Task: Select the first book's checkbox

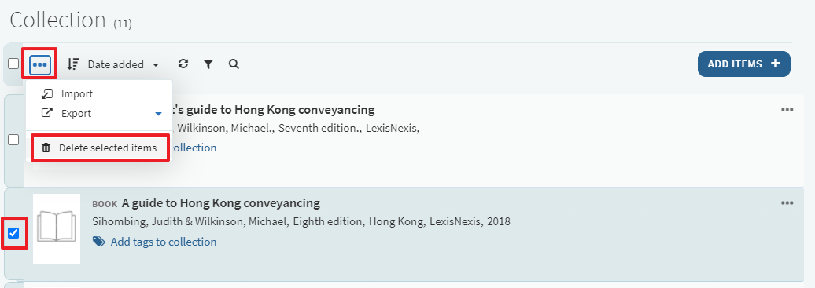Action: pyautogui.click(x=13, y=140)
